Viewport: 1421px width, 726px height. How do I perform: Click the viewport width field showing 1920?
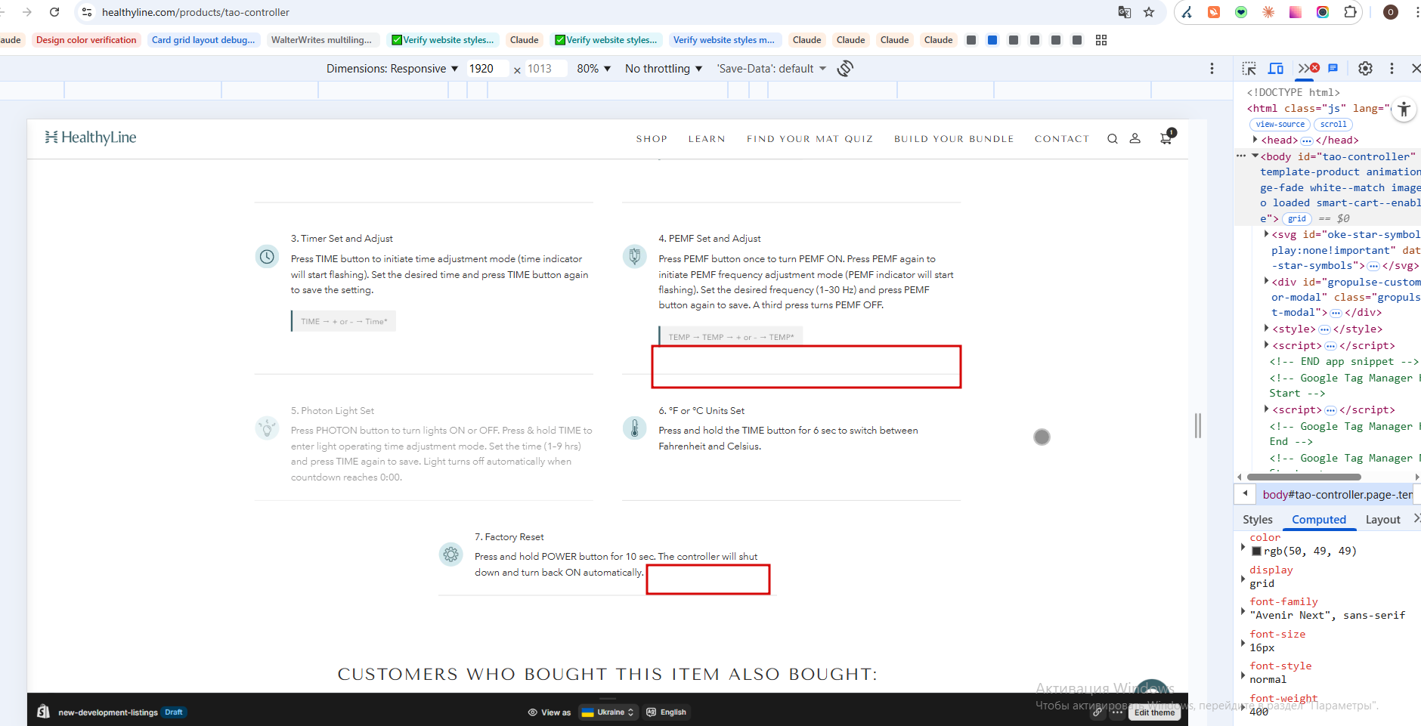[488, 69]
